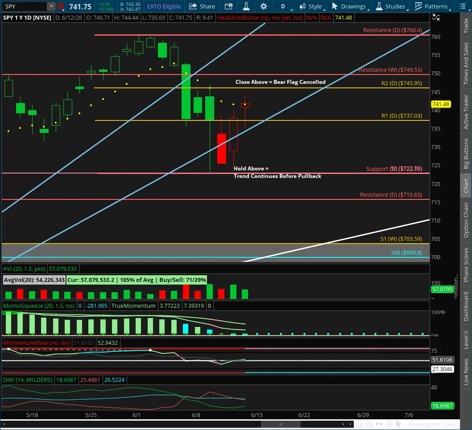Click the pan horizontal arrows icon
The width and height of the screenshot is (472, 430).
coord(379,424)
